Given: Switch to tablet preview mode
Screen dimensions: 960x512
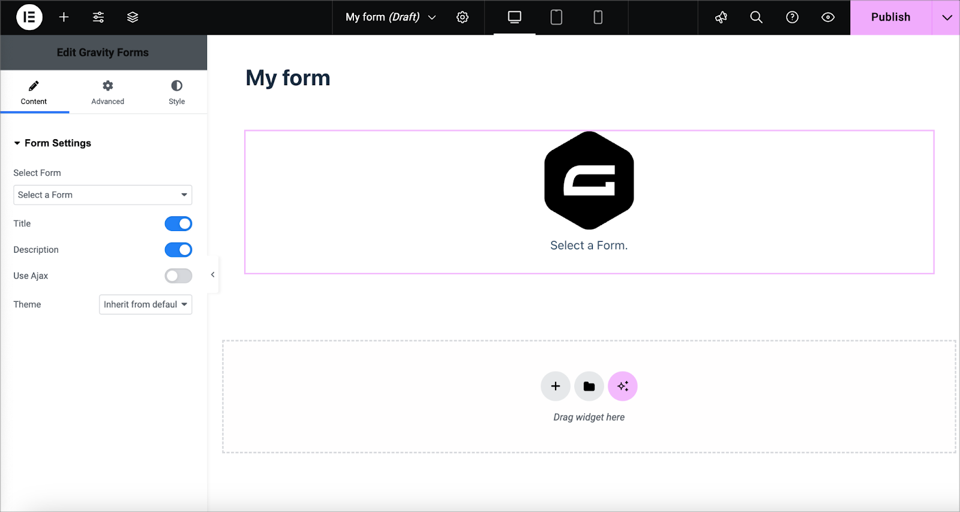Looking at the screenshot, I should click(x=556, y=17).
